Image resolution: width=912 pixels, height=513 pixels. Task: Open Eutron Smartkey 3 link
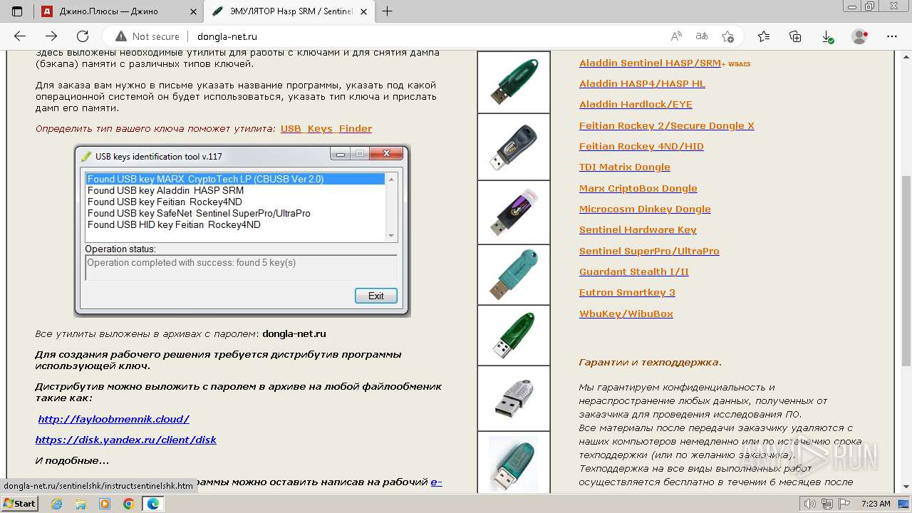[627, 292]
